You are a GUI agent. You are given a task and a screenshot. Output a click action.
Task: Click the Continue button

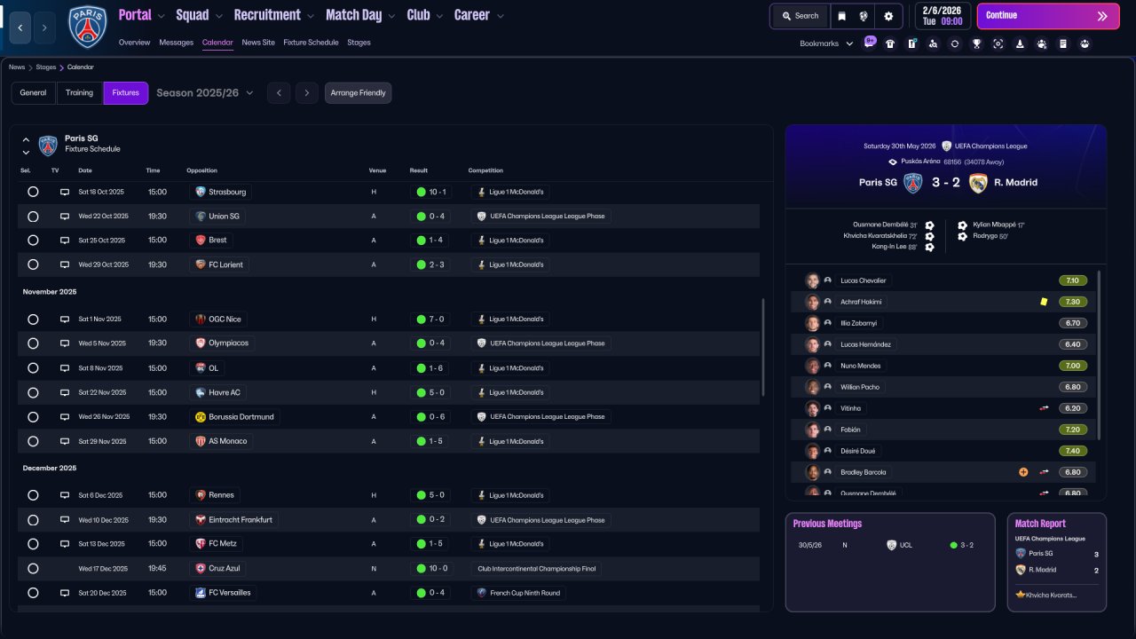1048,16
